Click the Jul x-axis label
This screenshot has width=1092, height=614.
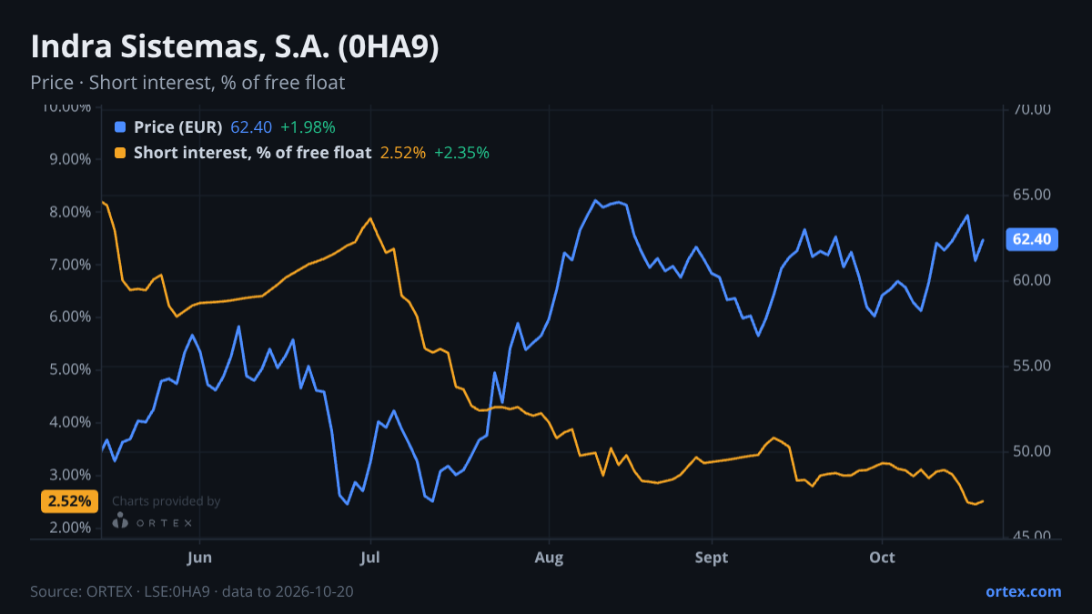[x=370, y=557]
